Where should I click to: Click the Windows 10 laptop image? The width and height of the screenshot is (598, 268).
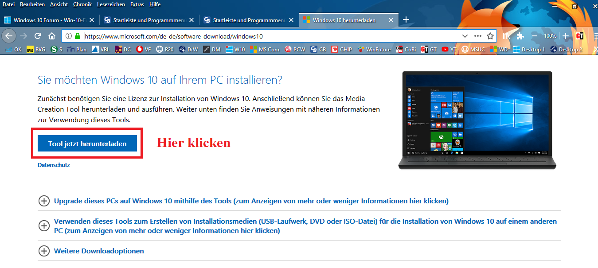click(477, 120)
